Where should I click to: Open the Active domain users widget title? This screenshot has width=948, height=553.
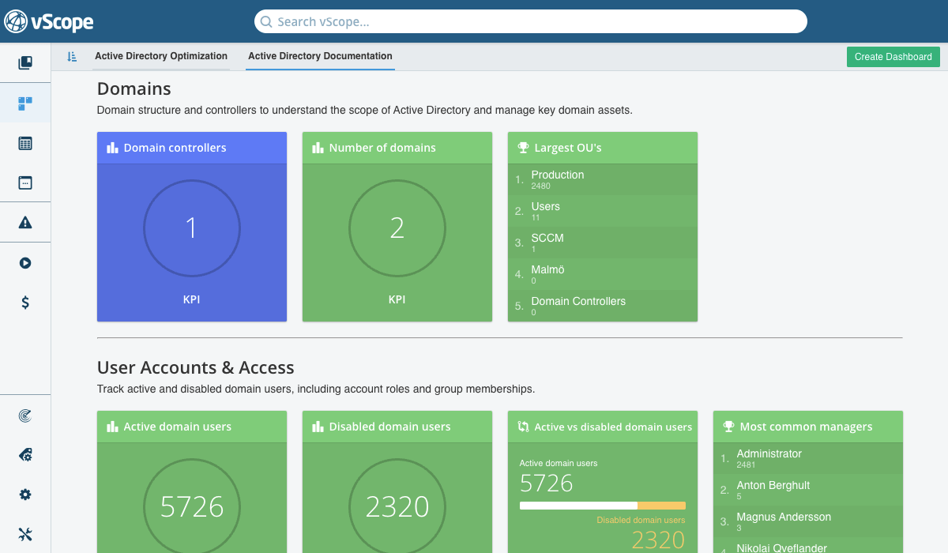coord(177,427)
